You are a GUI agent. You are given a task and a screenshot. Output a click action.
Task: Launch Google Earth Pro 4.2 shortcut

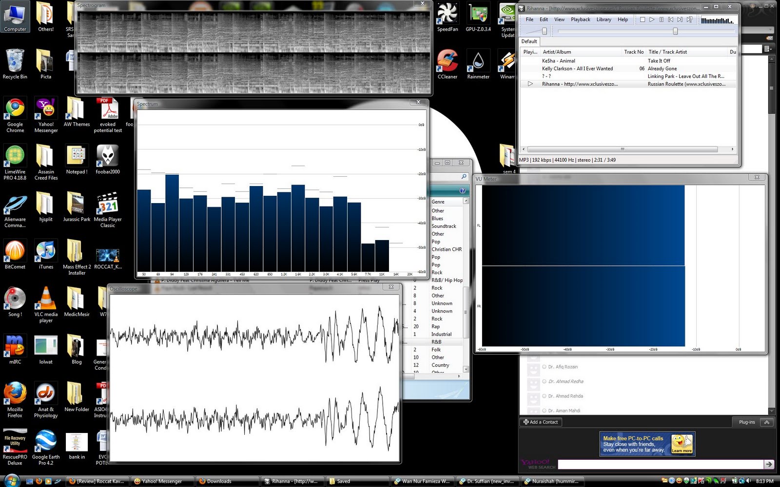(46, 448)
